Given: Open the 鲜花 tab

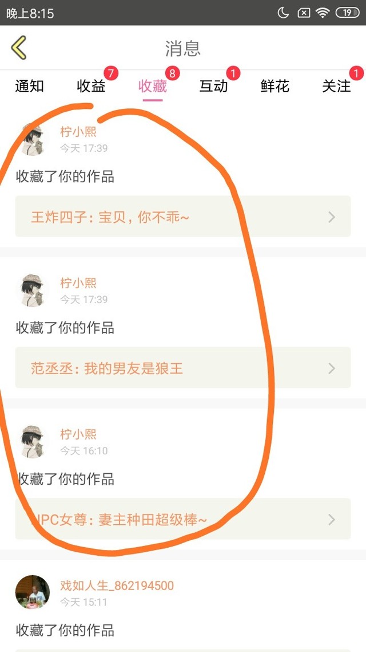Looking at the screenshot, I should [275, 86].
